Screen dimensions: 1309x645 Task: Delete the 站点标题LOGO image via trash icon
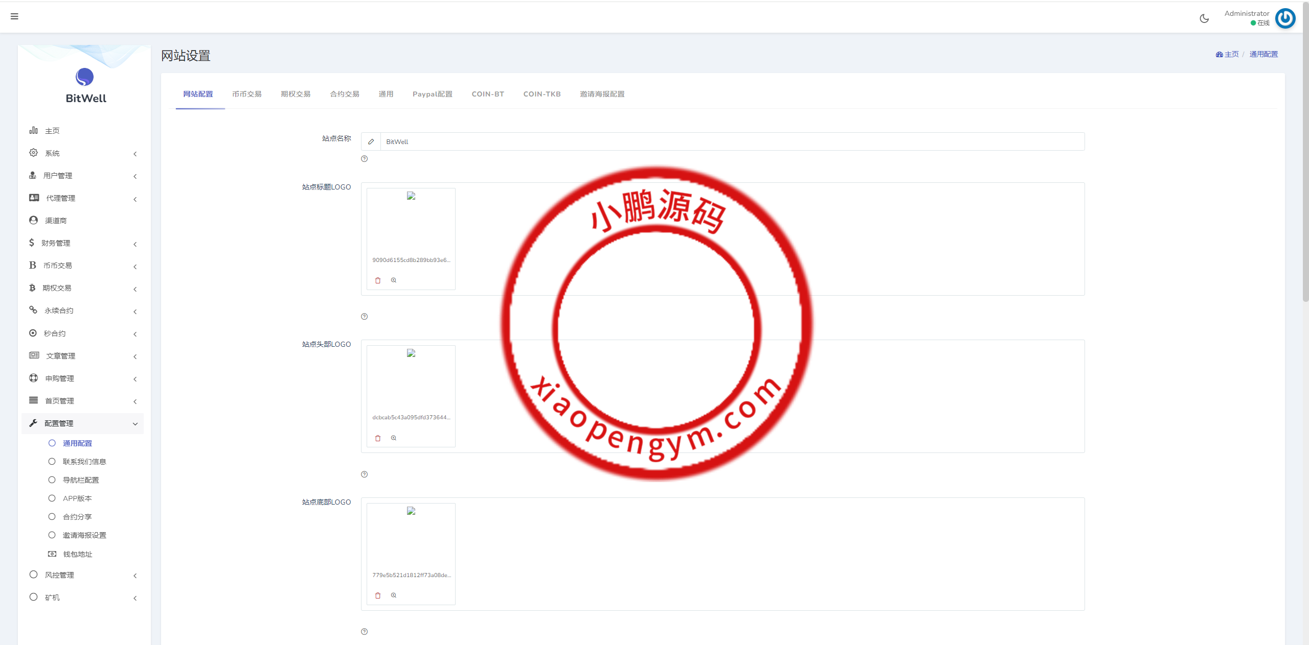(378, 280)
